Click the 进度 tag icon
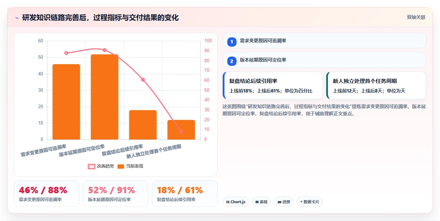This screenshot has width=440, height=221. tap(280, 202)
